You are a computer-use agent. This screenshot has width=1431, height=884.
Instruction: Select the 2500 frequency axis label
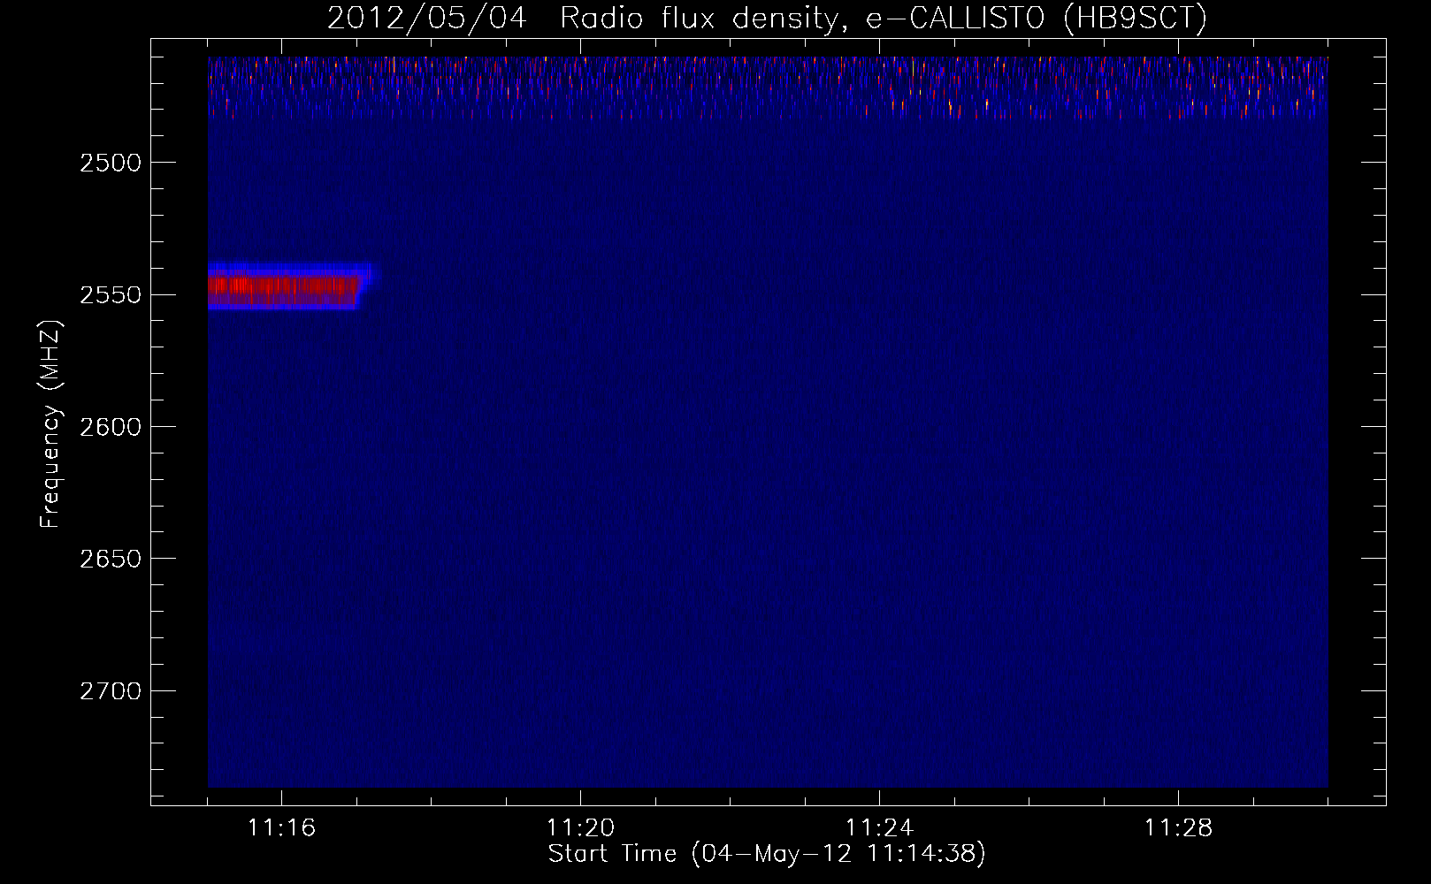(x=111, y=163)
